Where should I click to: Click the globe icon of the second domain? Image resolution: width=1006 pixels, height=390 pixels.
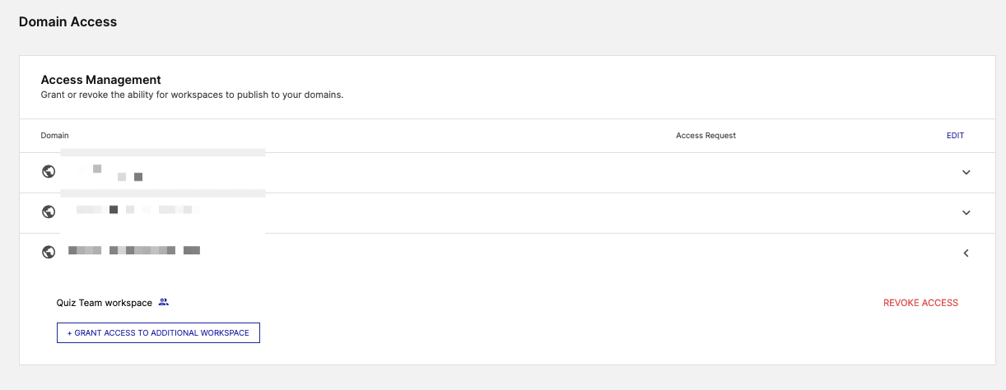point(49,212)
